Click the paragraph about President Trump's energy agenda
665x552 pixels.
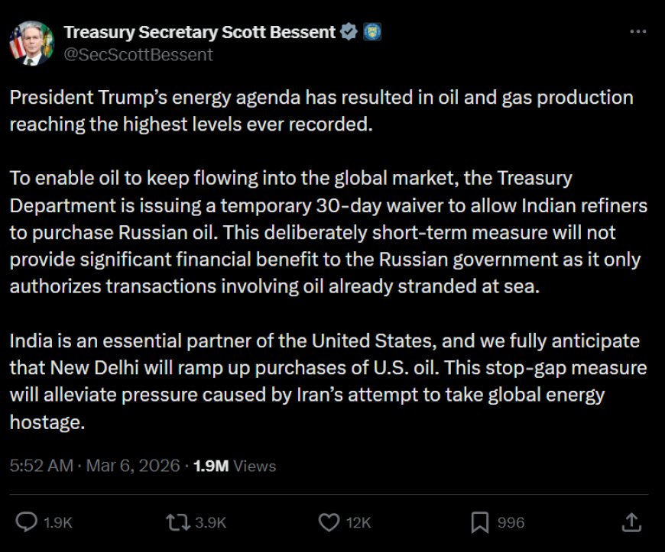click(x=321, y=111)
